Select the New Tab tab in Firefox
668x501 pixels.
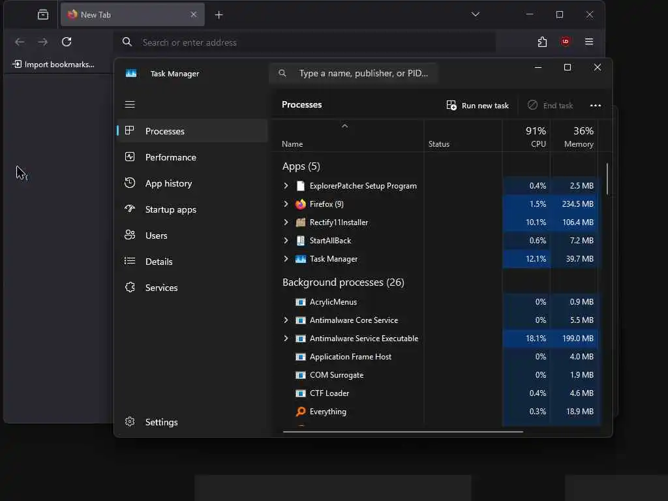(x=132, y=14)
